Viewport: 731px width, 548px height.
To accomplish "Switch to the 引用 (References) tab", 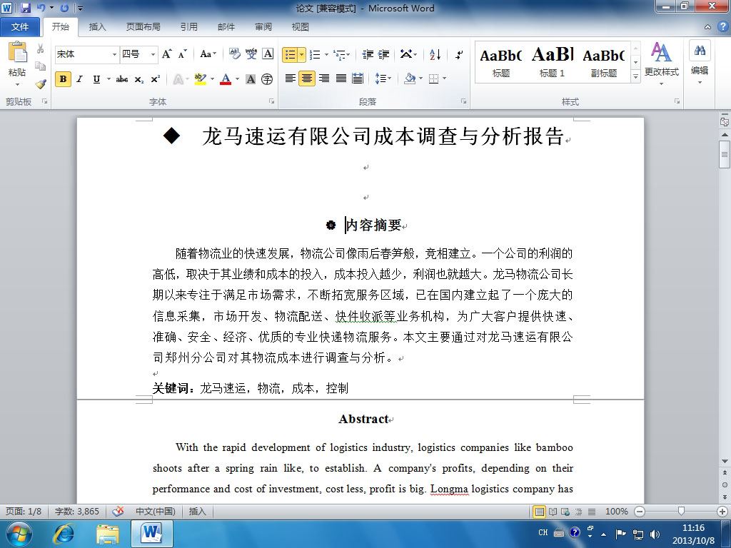I will 188,27.
